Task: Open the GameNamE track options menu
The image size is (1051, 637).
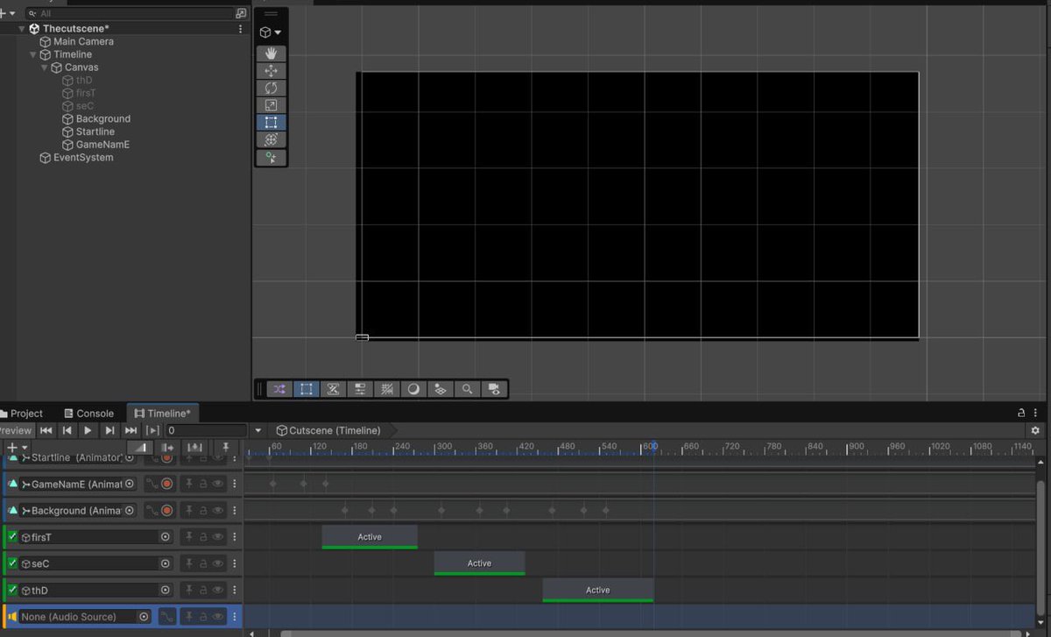Action: [x=234, y=484]
